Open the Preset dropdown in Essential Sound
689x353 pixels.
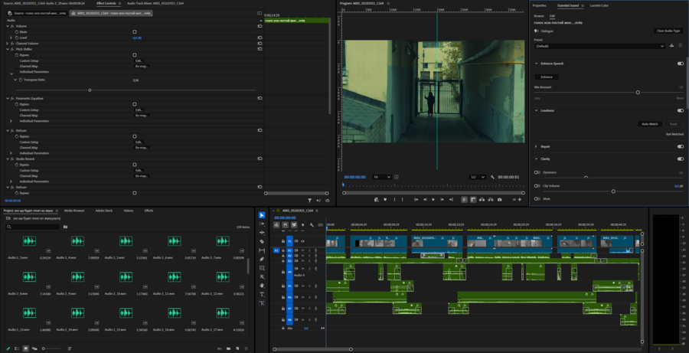point(599,46)
